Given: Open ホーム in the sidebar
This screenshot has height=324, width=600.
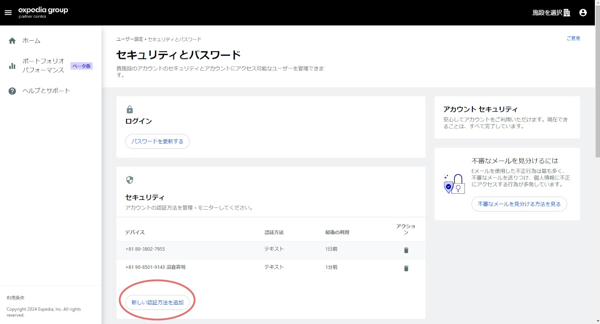Looking at the screenshot, I should pos(31,41).
